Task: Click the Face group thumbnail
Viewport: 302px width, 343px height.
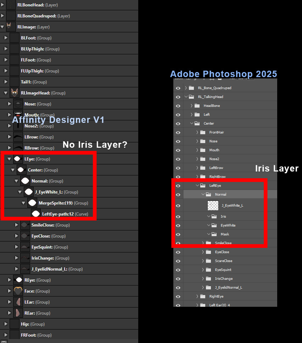Action: pyautogui.click(x=18, y=291)
